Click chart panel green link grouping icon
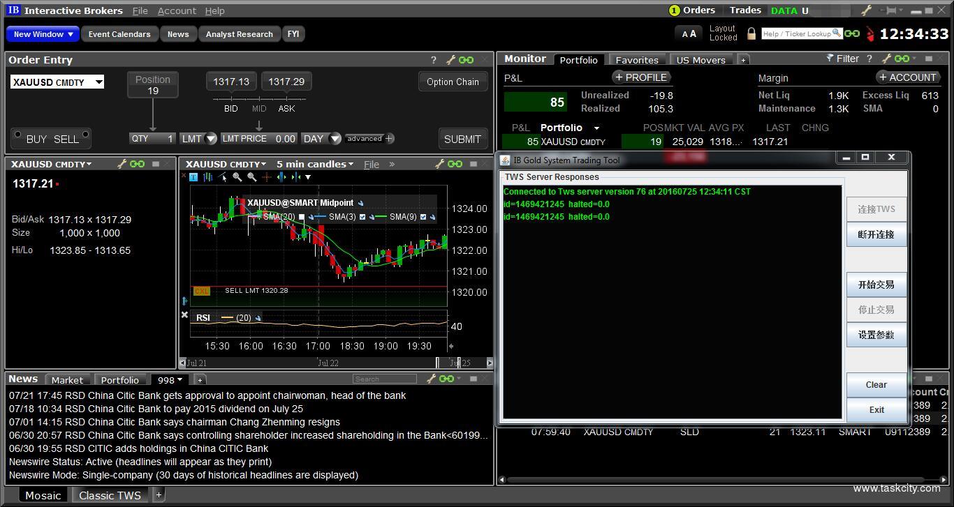 click(455, 164)
